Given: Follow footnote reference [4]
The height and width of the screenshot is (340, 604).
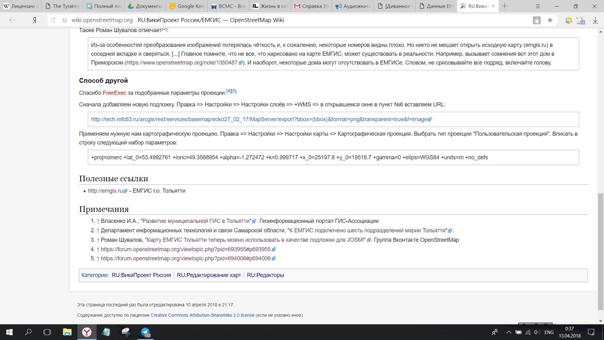Looking at the screenshot, I should pyautogui.click(x=229, y=91).
